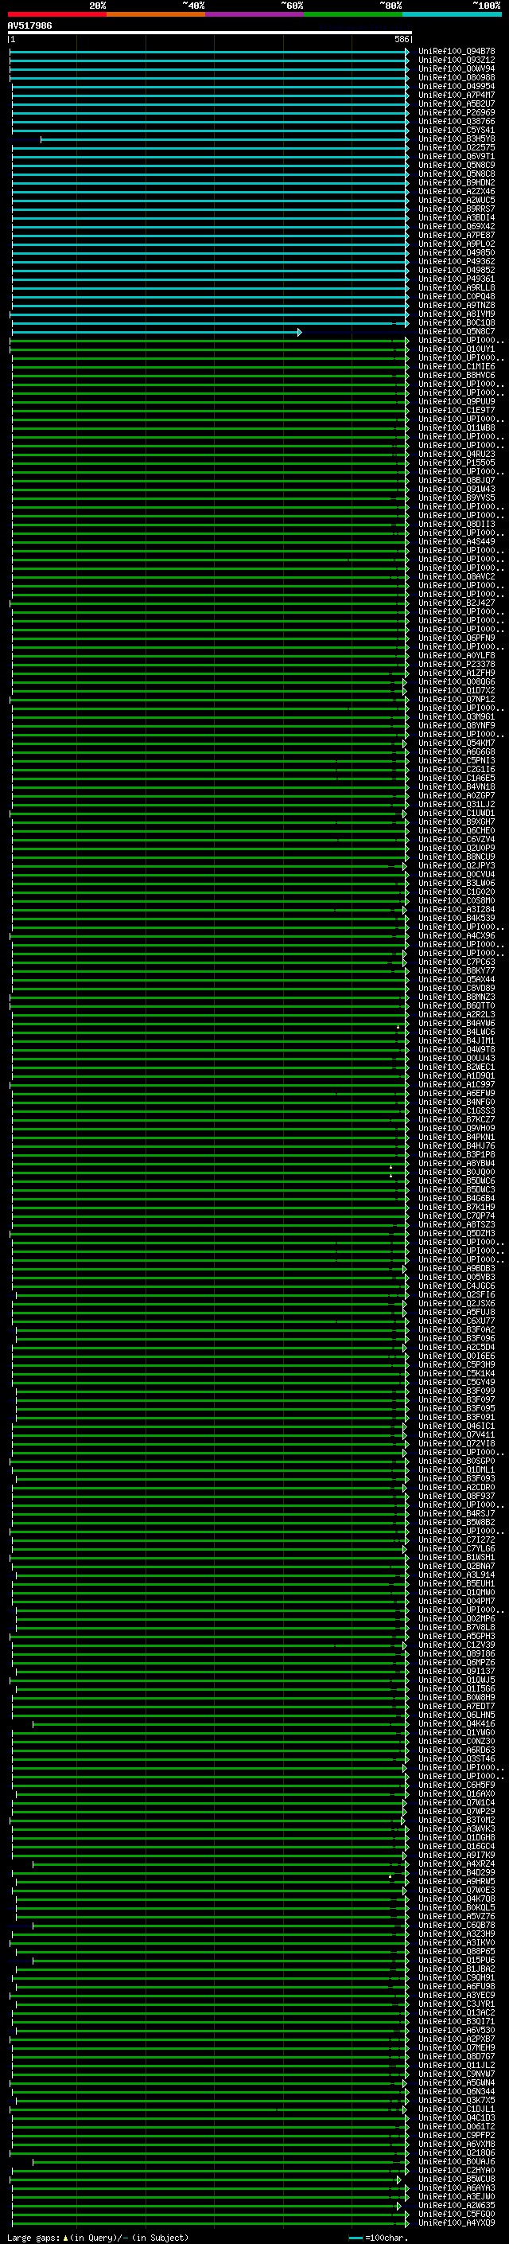Select the UniRef100_Q8BJQ7 label
This screenshot has width=509, height=2244.
(456, 481)
